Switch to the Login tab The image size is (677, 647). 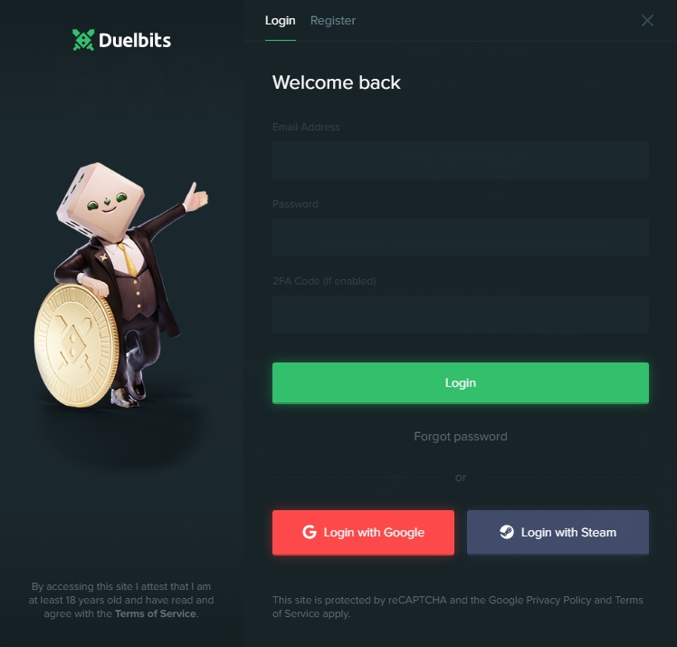click(x=281, y=20)
